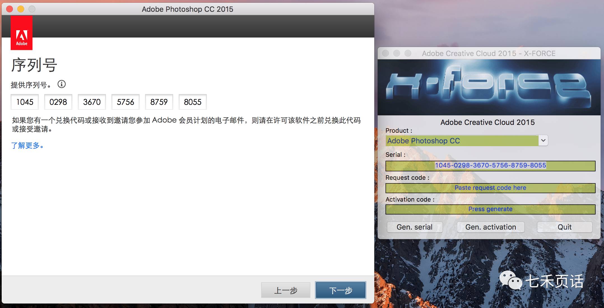Select first serial box containing 1045

[x=25, y=102]
